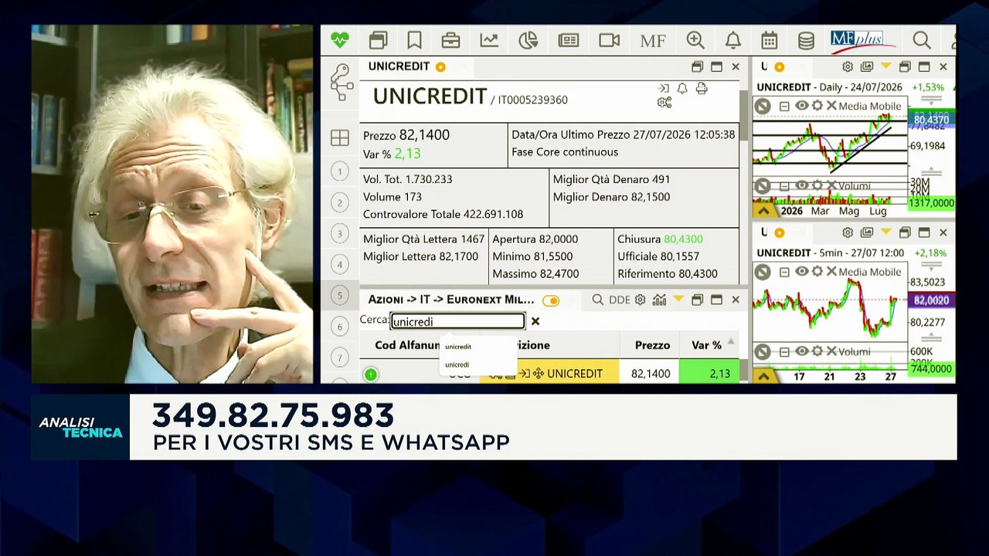Click the green heartbeat monitor icon

339,40
